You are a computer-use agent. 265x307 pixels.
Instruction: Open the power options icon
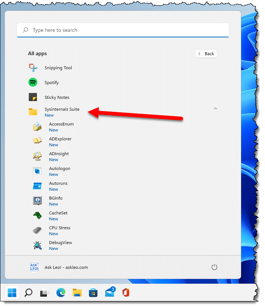pyautogui.click(x=214, y=267)
